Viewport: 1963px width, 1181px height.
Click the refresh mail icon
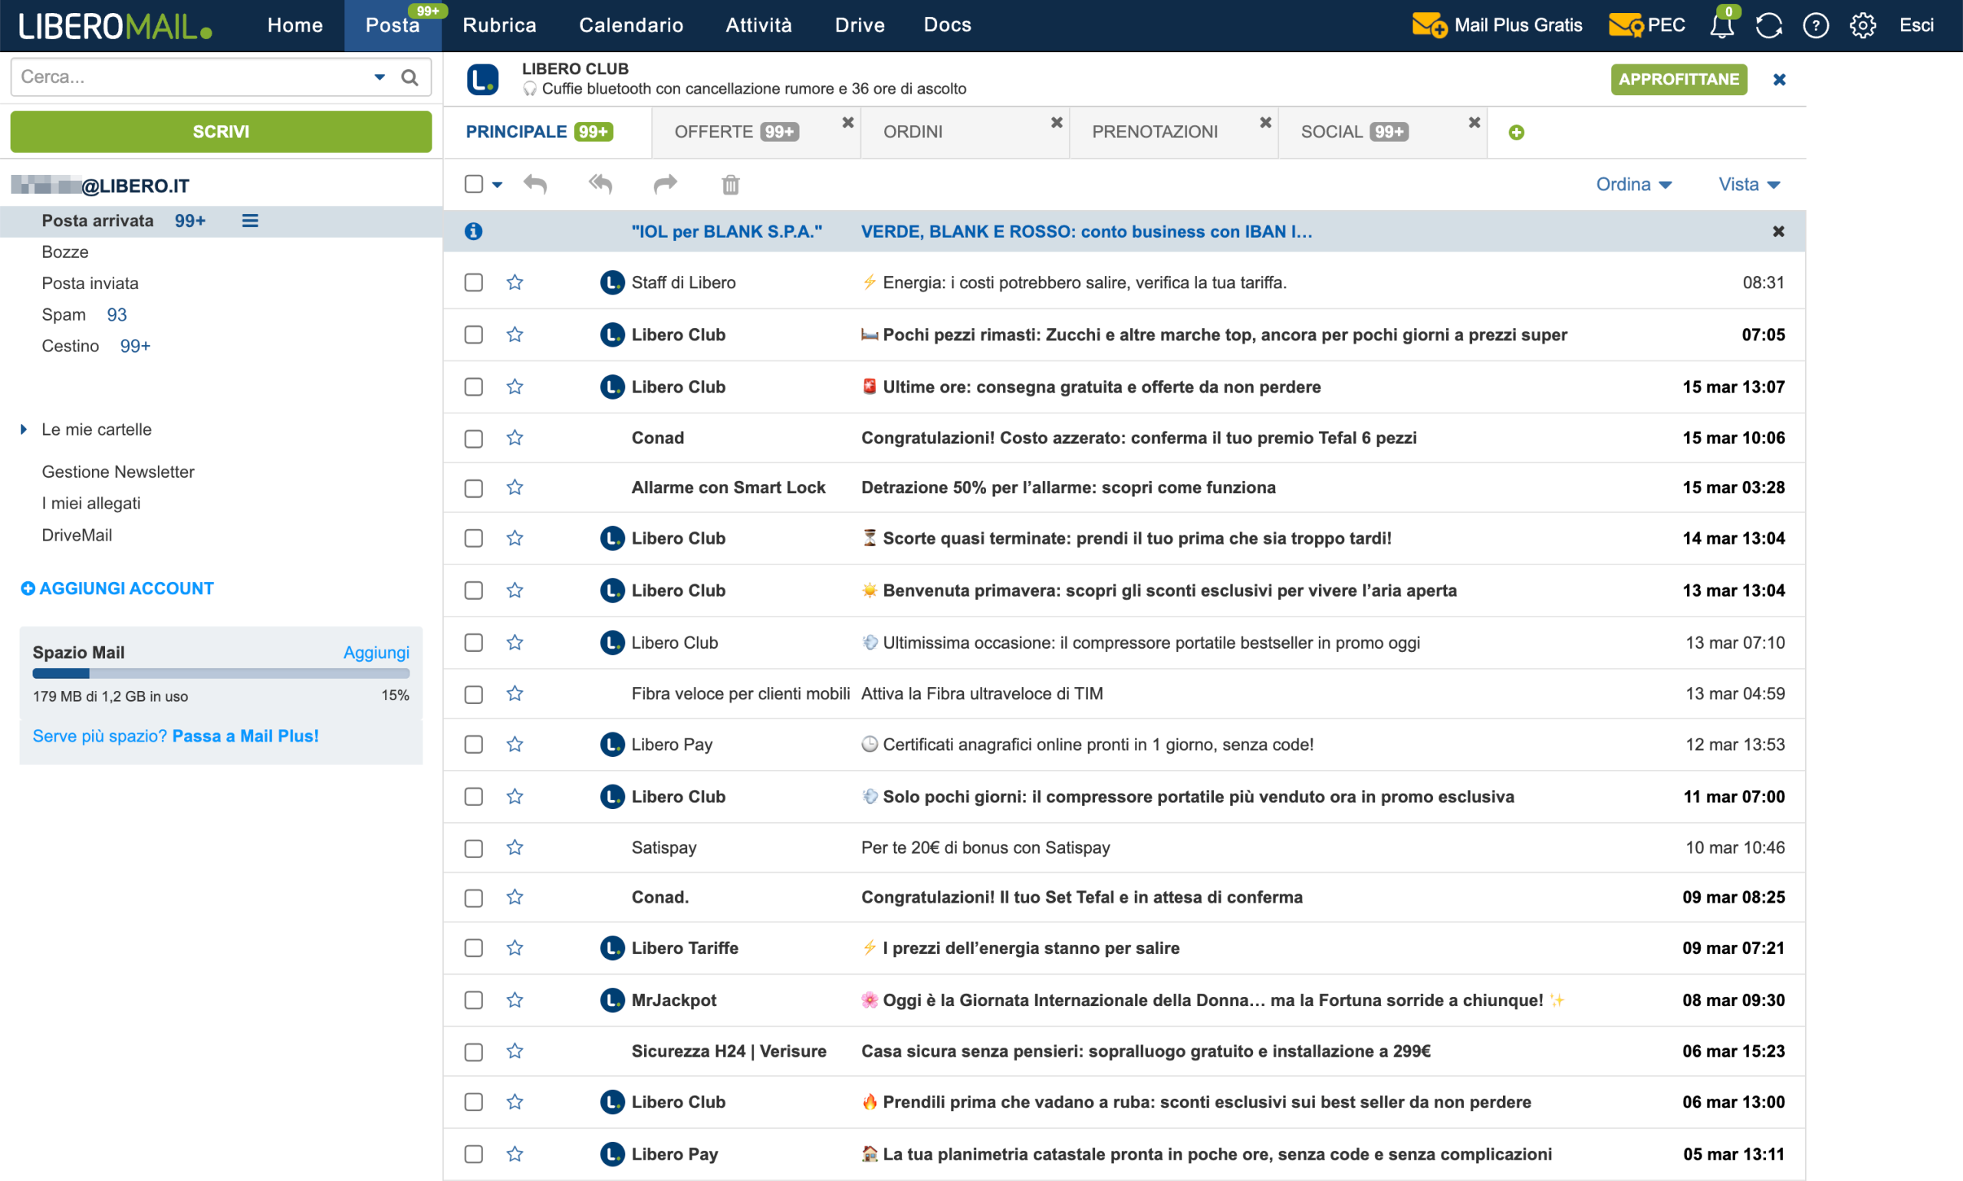[1768, 26]
